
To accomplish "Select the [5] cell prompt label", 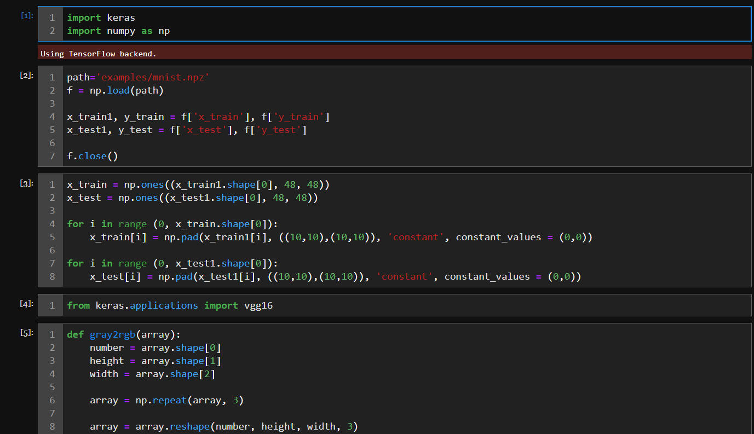I will 27,332.
